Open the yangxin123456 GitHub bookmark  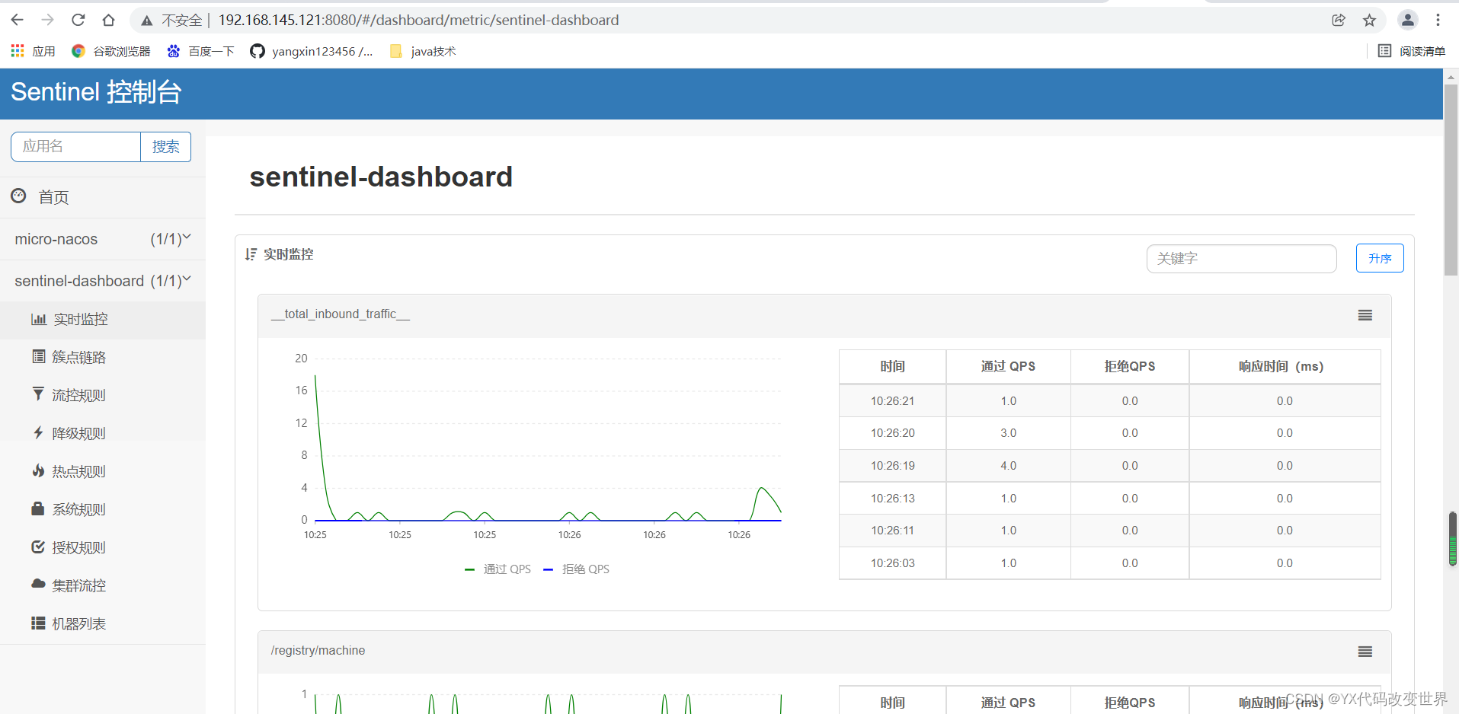(x=312, y=51)
